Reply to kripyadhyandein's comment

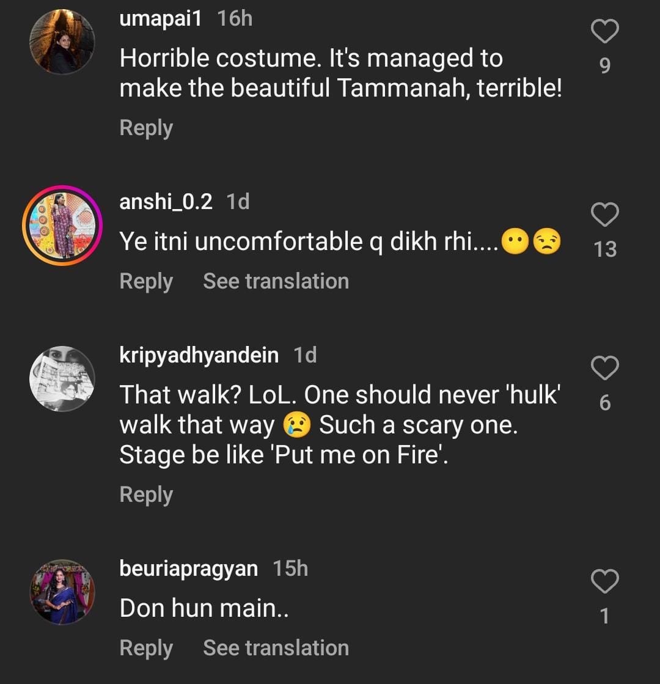pyautogui.click(x=146, y=495)
